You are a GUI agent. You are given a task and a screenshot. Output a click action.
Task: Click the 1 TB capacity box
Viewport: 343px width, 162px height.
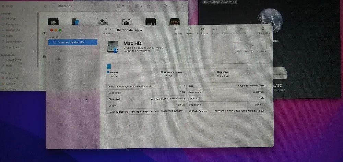(250, 46)
